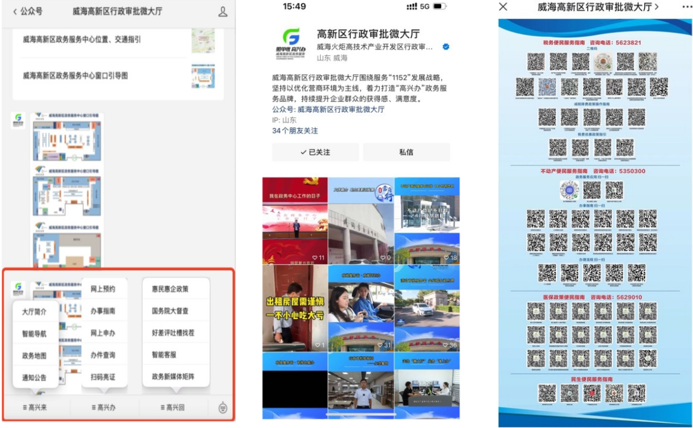
Task: Select 政务新媒体矩阵 menu entry
Action: pyautogui.click(x=173, y=377)
